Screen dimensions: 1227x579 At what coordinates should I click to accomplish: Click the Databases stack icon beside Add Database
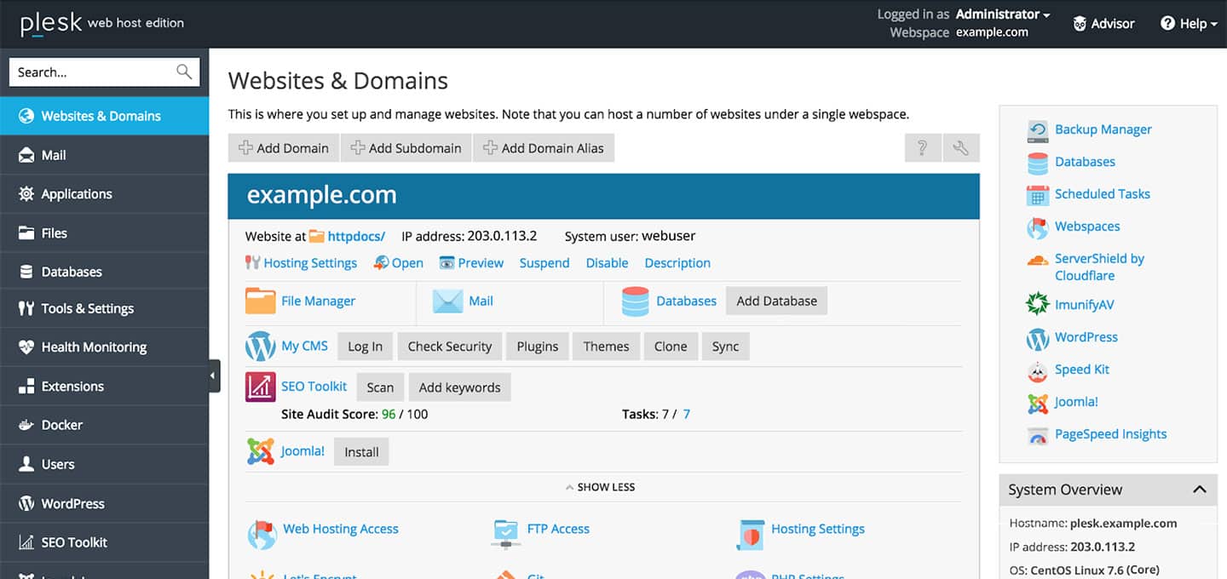[x=636, y=301]
